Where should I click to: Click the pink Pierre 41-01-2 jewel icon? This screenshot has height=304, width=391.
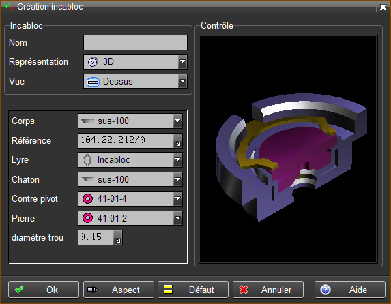pyautogui.click(x=87, y=218)
